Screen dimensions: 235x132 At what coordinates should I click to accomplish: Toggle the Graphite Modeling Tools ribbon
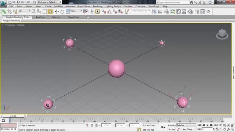pos(173,11)
